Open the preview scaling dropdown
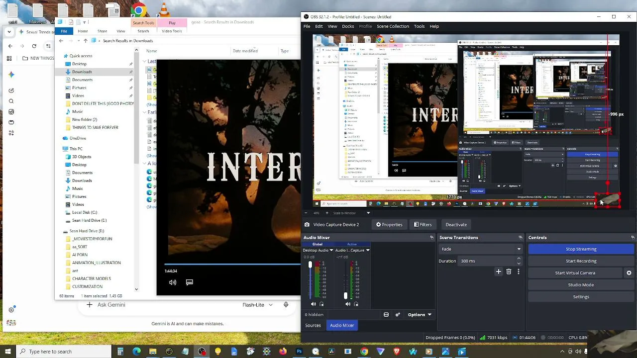Screen dimensions: 637x358 point(368,213)
